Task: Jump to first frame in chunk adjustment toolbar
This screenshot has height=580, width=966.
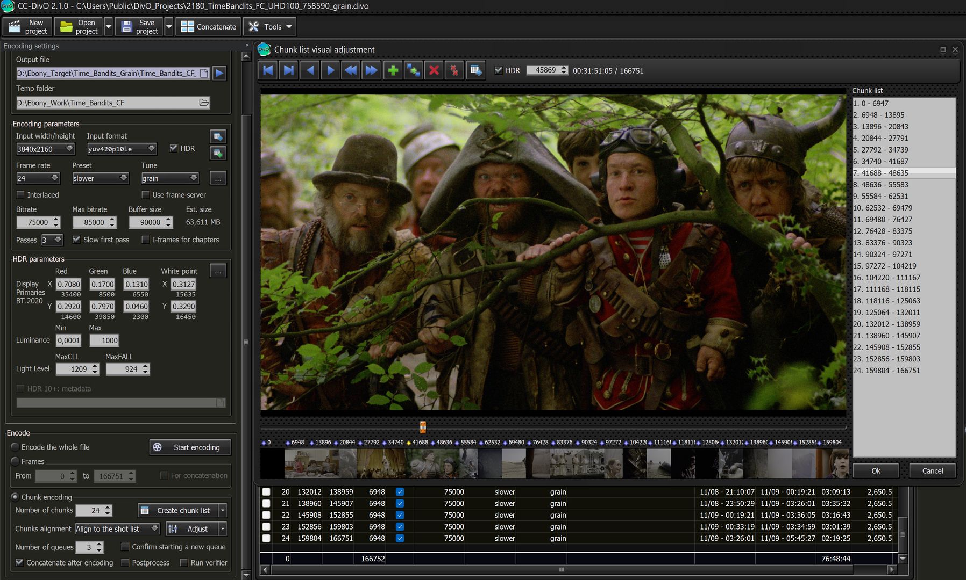Action: point(268,70)
